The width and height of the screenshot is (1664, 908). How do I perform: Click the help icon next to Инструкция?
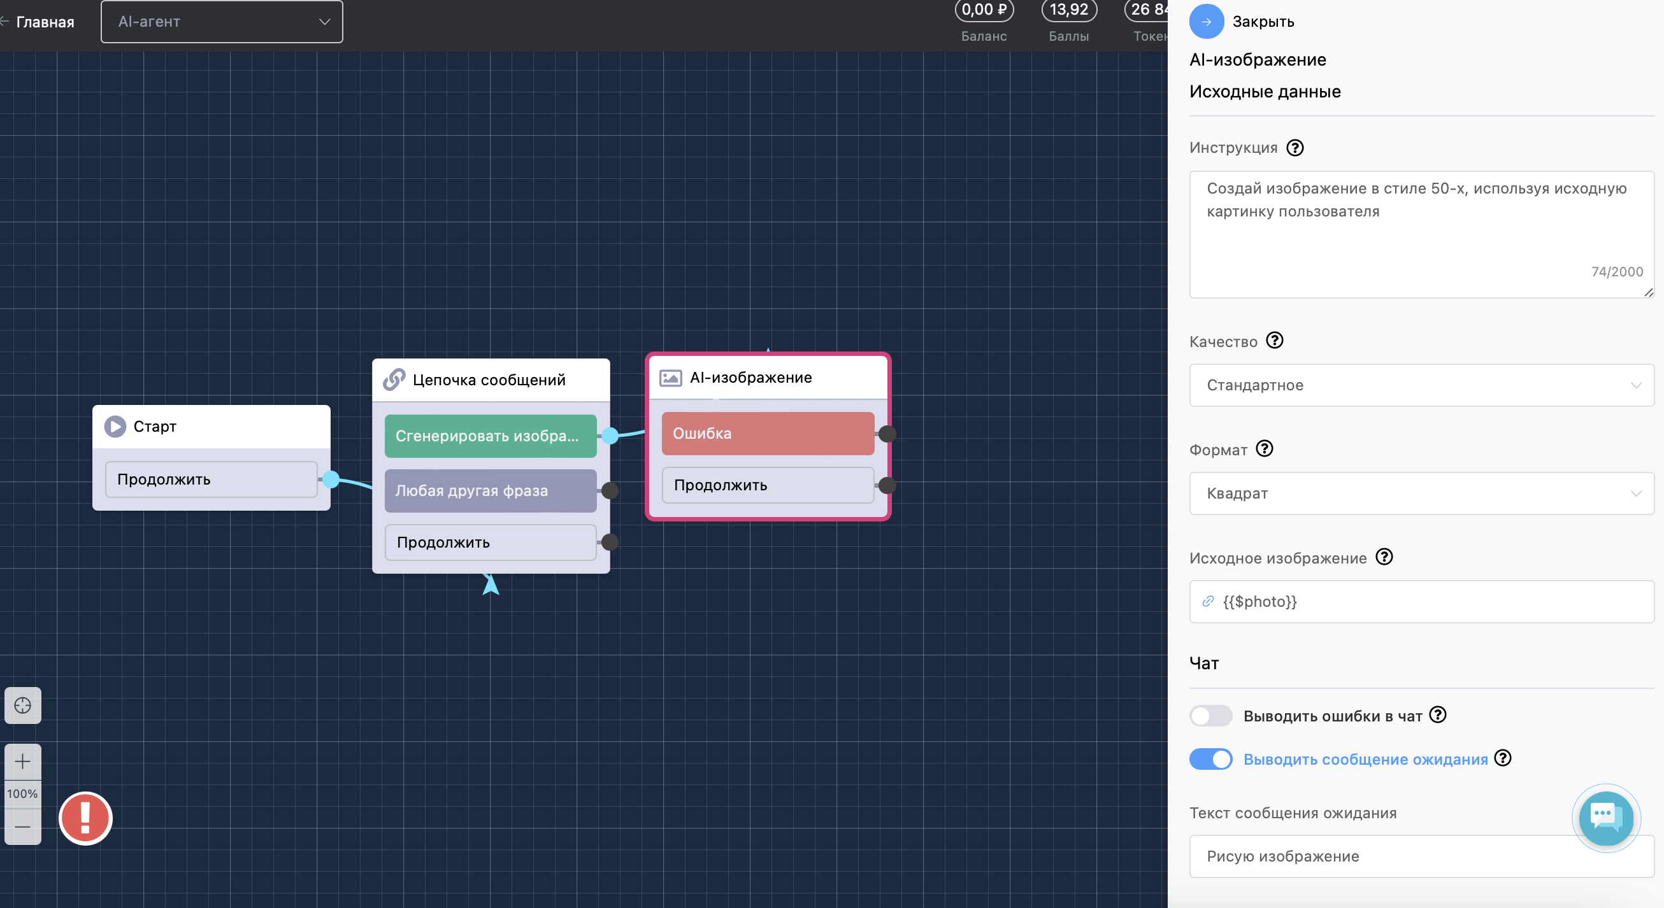pyautogui.click(x=1295, y=148)
